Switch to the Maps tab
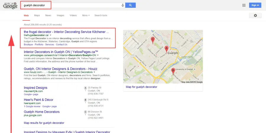Viewport: 266px width, 133px height. (37, 15)
